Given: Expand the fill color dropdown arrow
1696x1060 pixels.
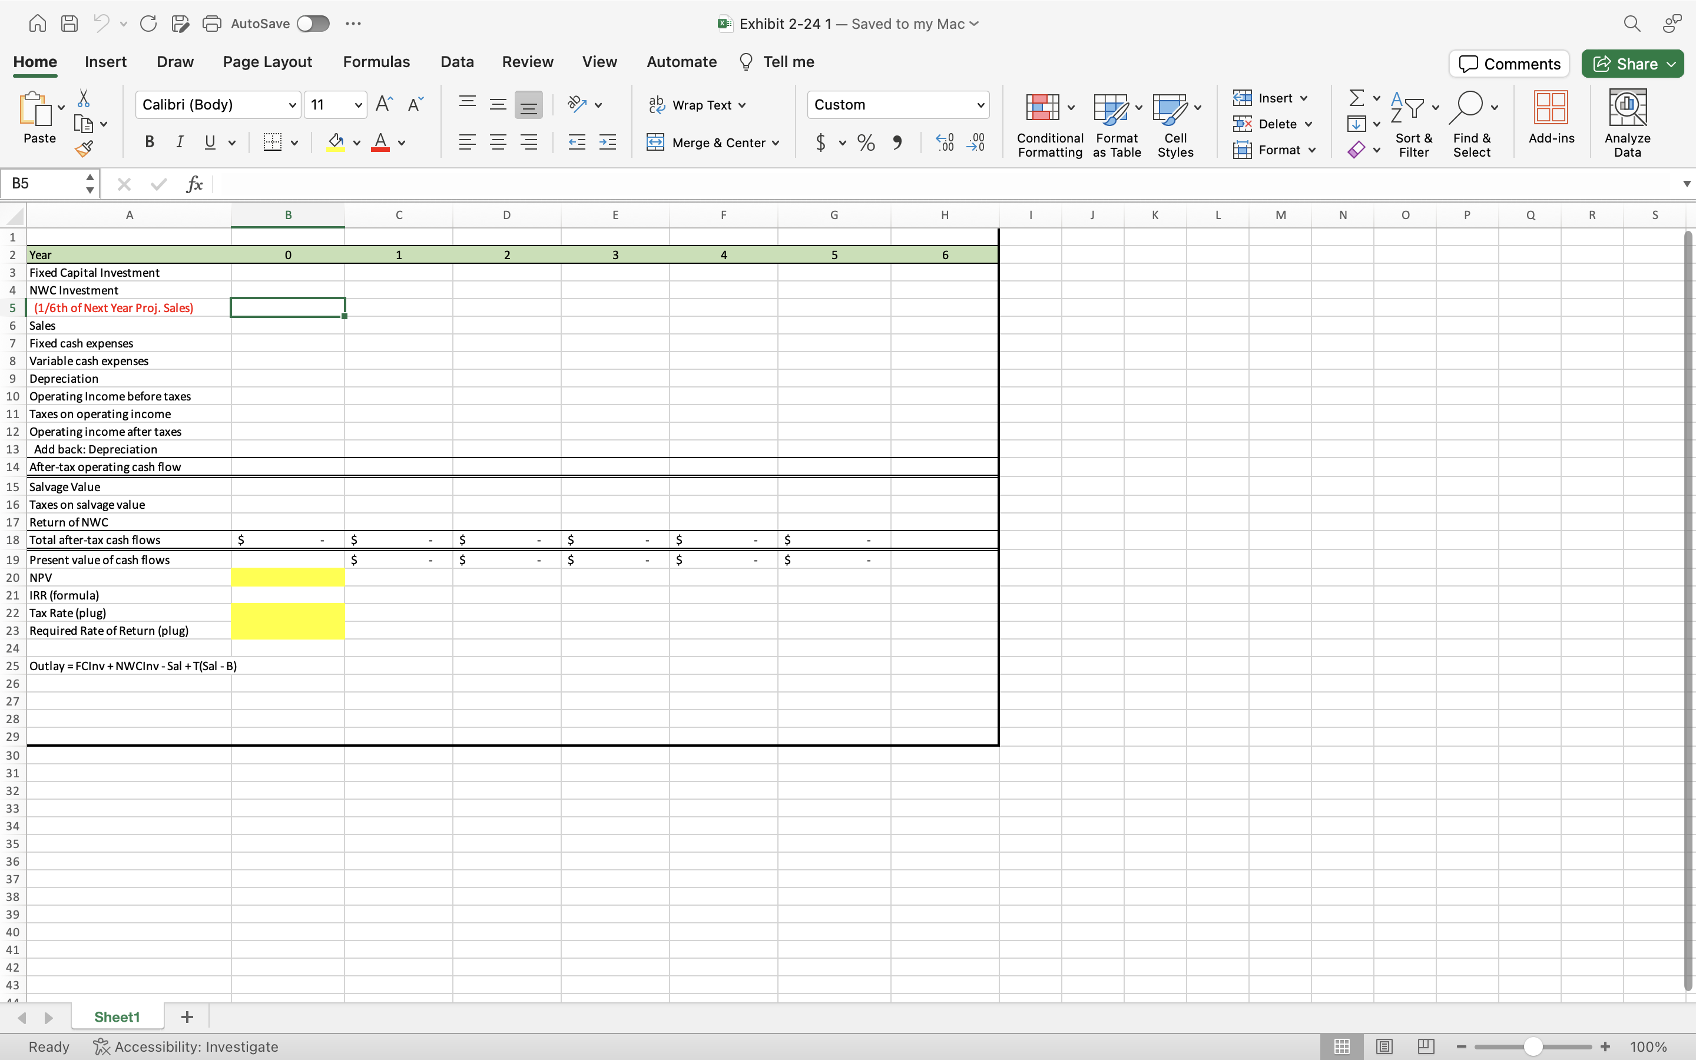Looking at the screenshot, I should tap(357, 143).
